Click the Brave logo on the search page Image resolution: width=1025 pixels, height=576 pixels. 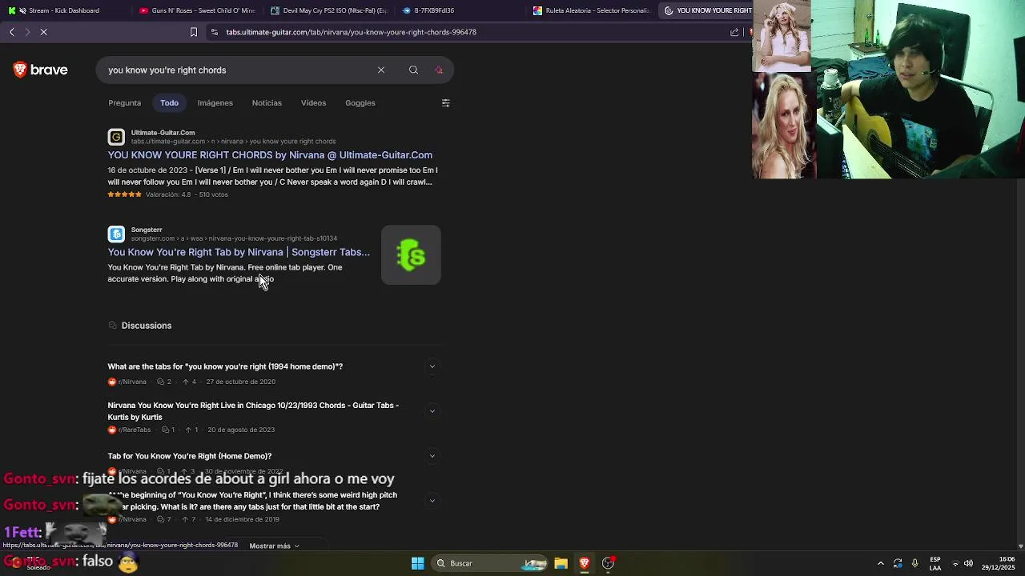click(x=41, y=70)
